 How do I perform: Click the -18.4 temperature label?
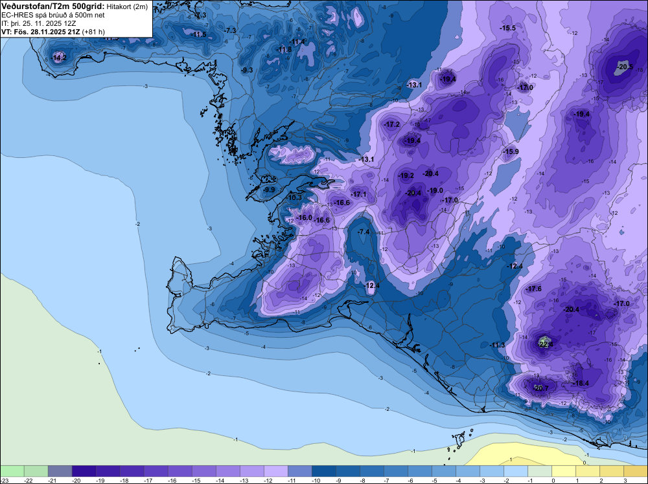tap(581, 383)
